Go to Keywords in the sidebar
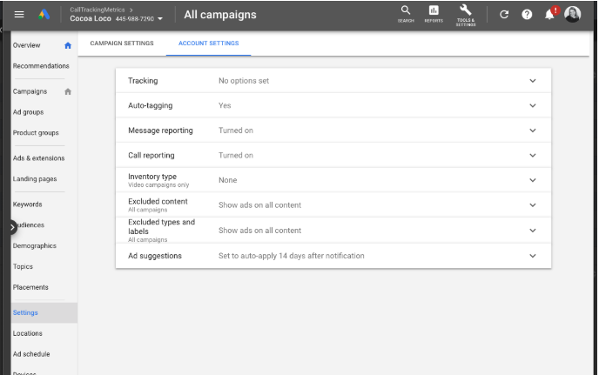599x375 pixels. (28, 204)
